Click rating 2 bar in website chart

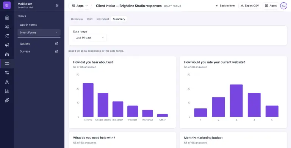[218, 107]
